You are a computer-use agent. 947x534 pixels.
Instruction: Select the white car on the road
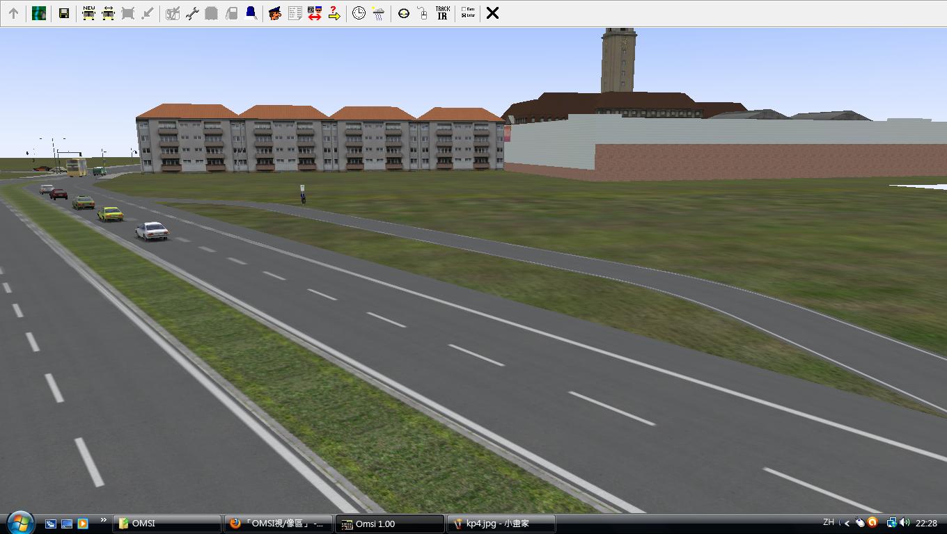152,230
